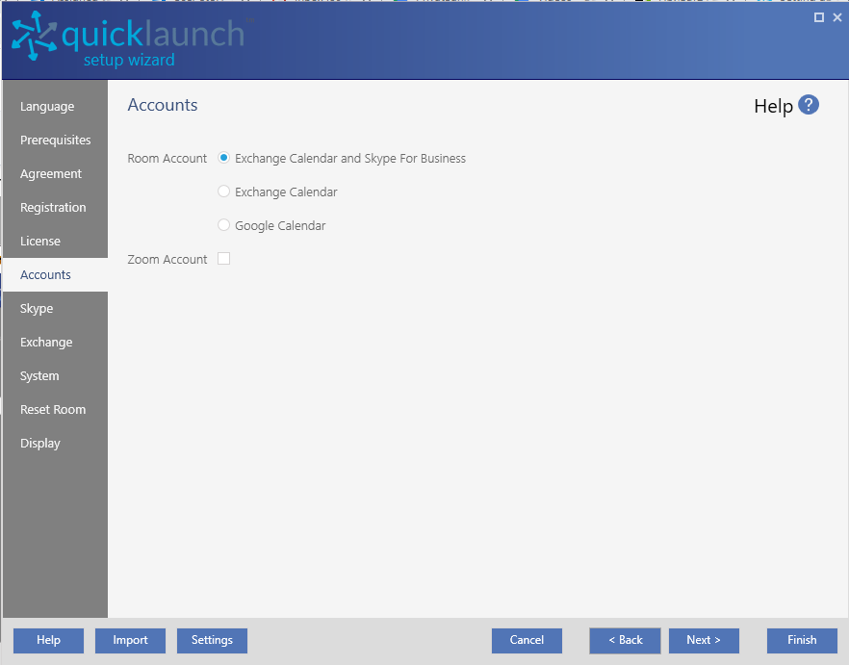
Task: Open the Reset Room step
Action: (55, 409)
